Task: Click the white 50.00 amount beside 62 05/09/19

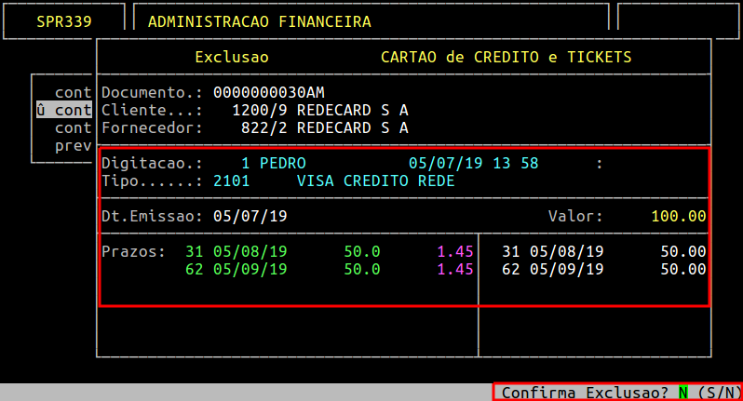Action: pyautogui.click(x=682, y=269)
